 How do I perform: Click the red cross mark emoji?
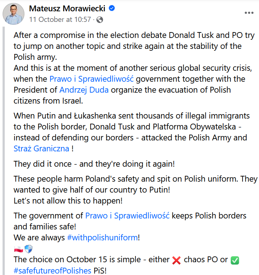coord(176,260)
